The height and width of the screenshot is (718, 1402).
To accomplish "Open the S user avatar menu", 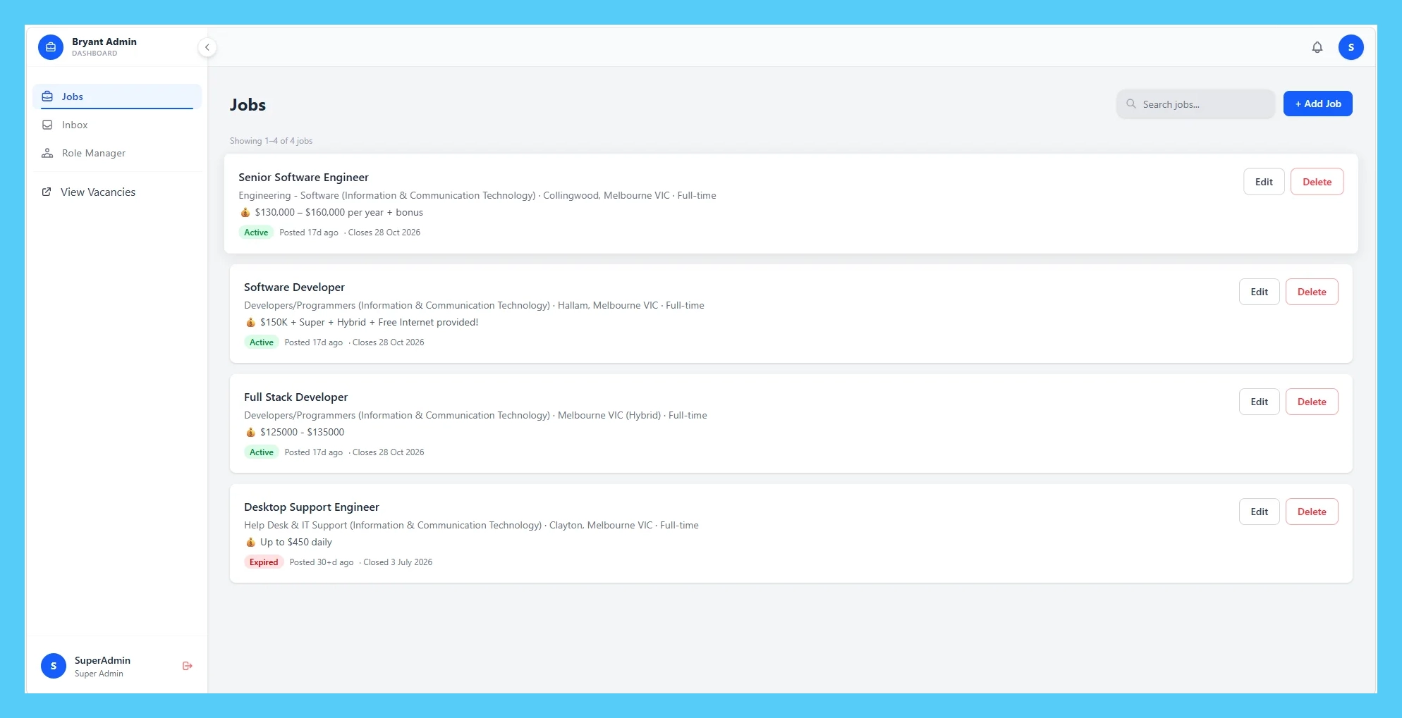I will [1351, 47].
